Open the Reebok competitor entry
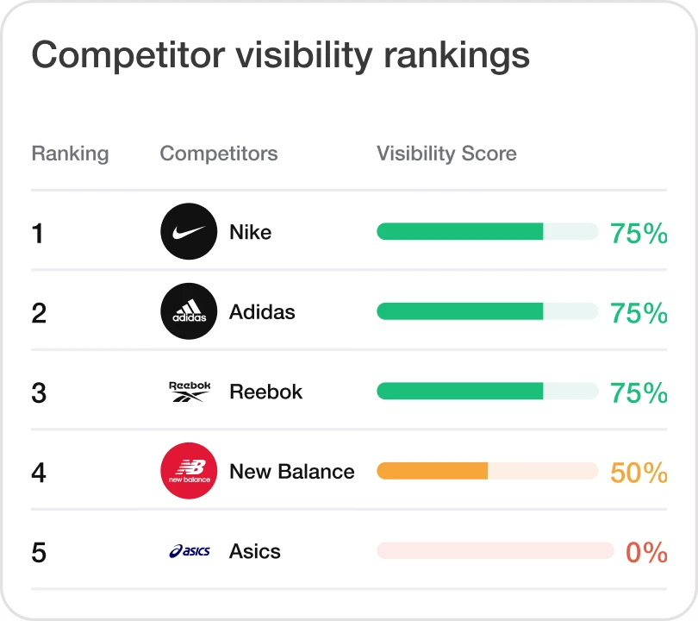The image size is (698, 621). pos(265,392)
